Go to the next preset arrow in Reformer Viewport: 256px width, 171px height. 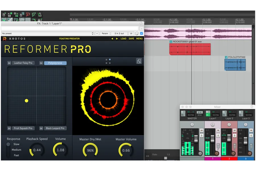[x=117, y=39]
